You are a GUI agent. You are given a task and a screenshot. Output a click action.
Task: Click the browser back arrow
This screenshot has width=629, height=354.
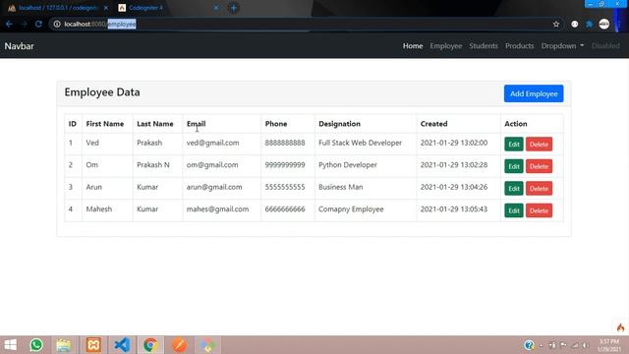(9, 24)
